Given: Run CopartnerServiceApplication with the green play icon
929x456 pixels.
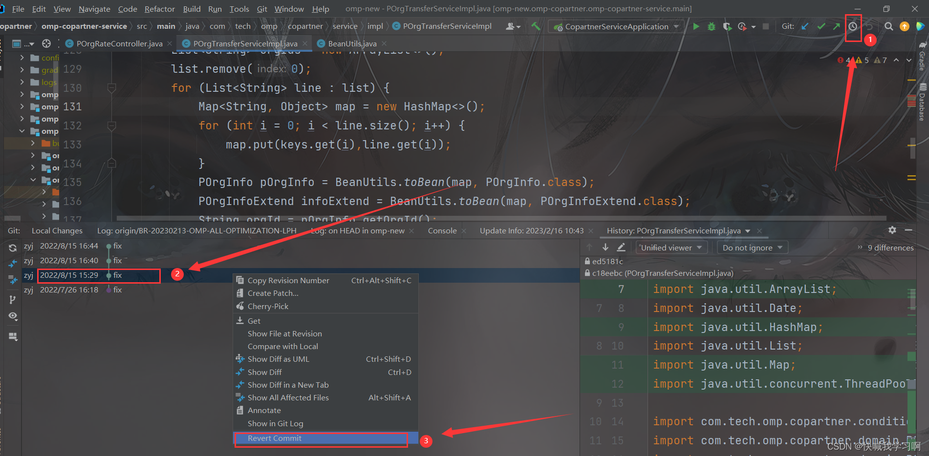Looking at the screenshot, I should tap(696, 26).
